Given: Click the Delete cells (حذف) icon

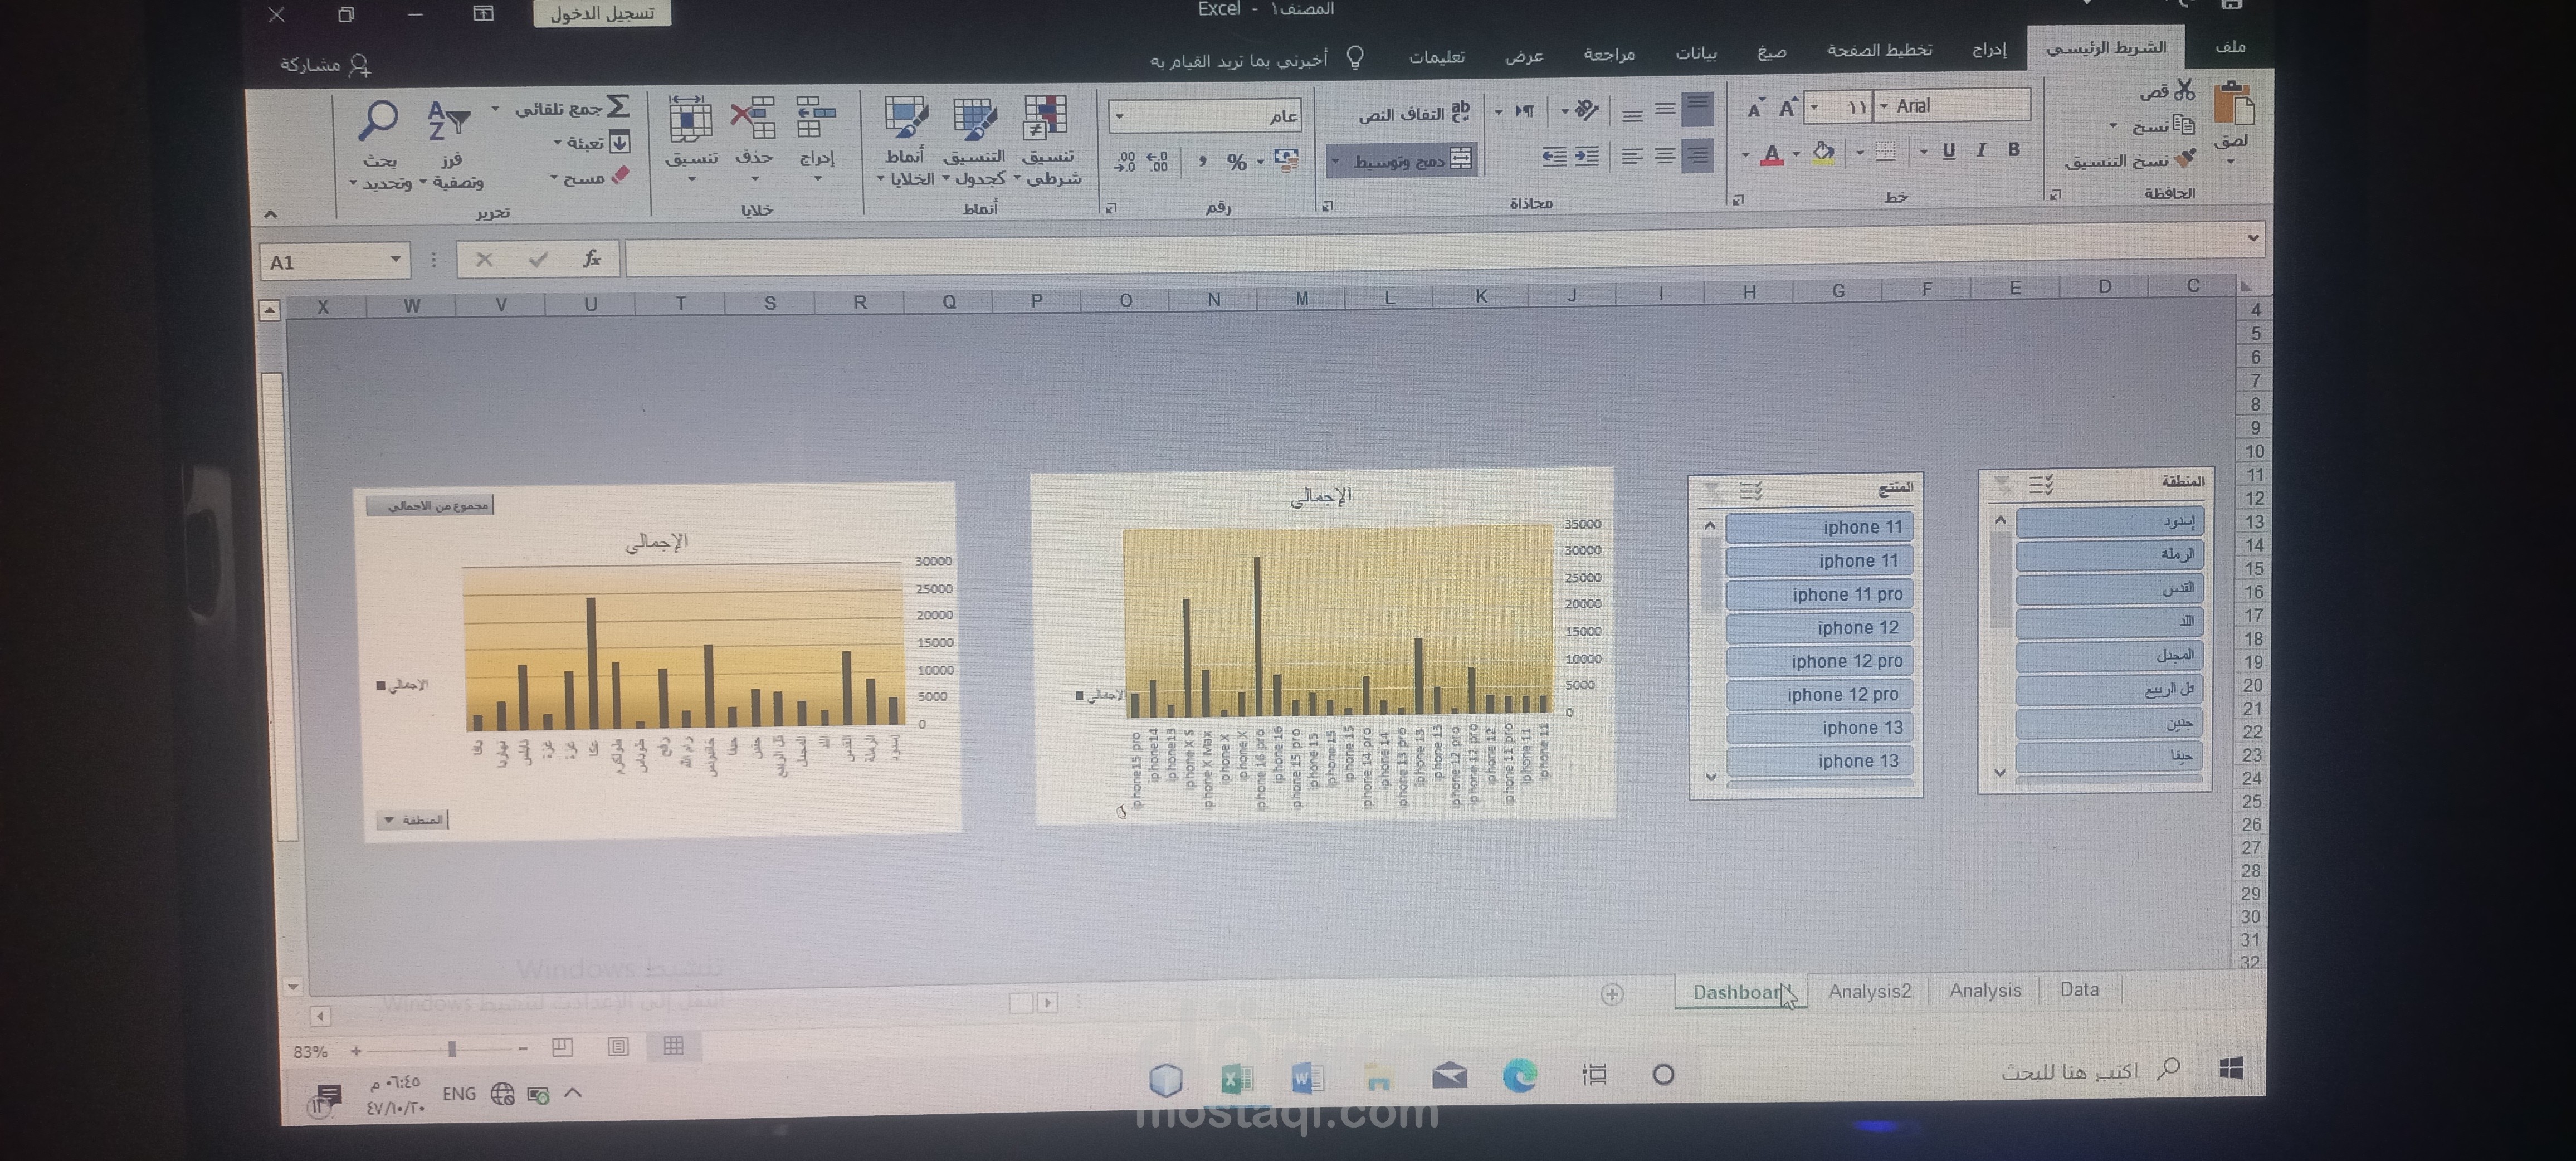Looking at the screenshot, I should [x=753, y=118].
